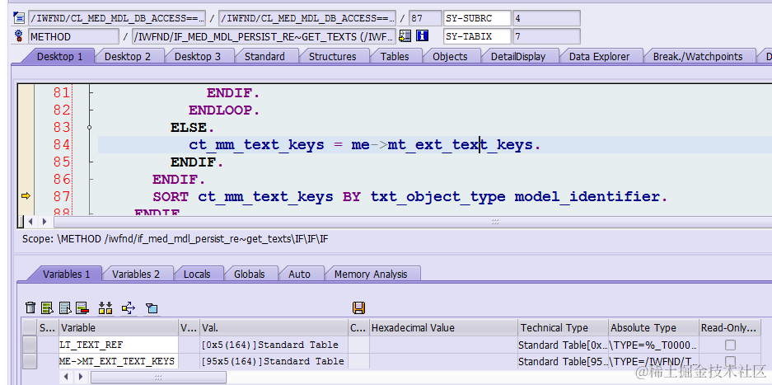Open the Break./Watchpoints tab

[x=698, y=56]
